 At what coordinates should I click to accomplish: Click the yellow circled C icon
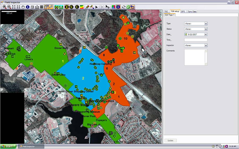[x=77, y=7]
